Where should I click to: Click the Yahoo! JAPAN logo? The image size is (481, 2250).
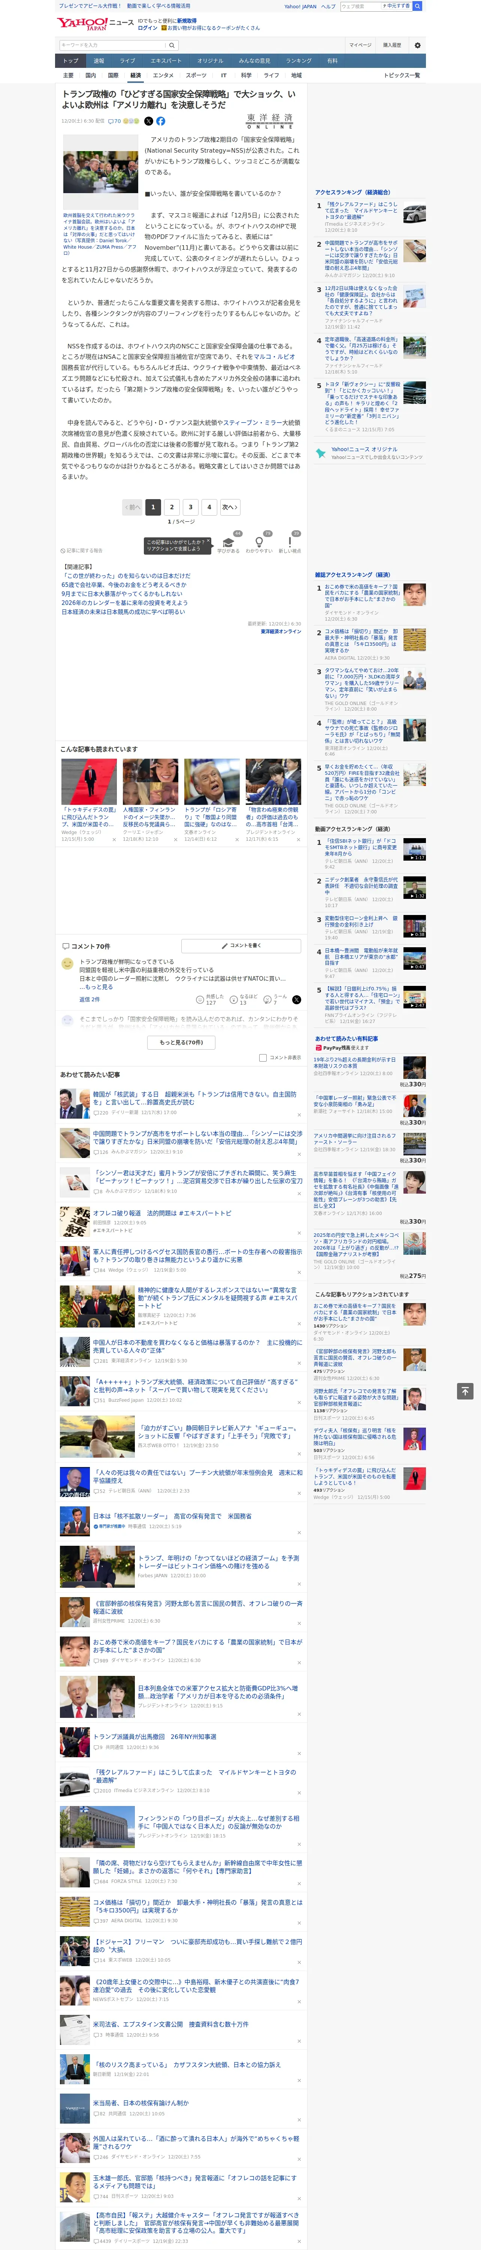click(x=82, y=24)
